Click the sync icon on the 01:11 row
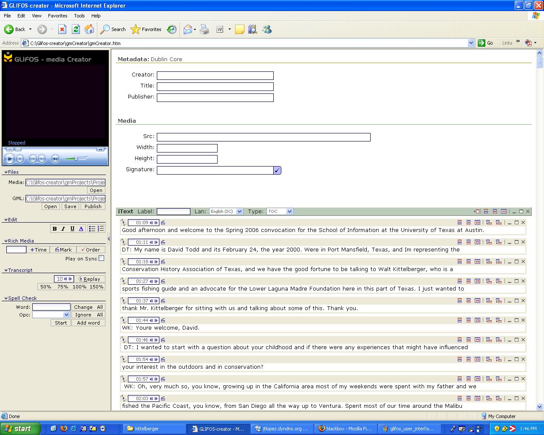 click(x=123, y=242)
